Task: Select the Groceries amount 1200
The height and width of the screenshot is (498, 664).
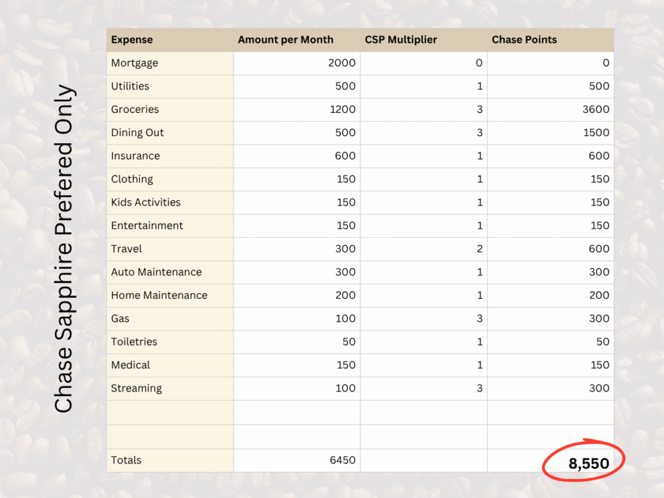Action: tap(342, 110)
